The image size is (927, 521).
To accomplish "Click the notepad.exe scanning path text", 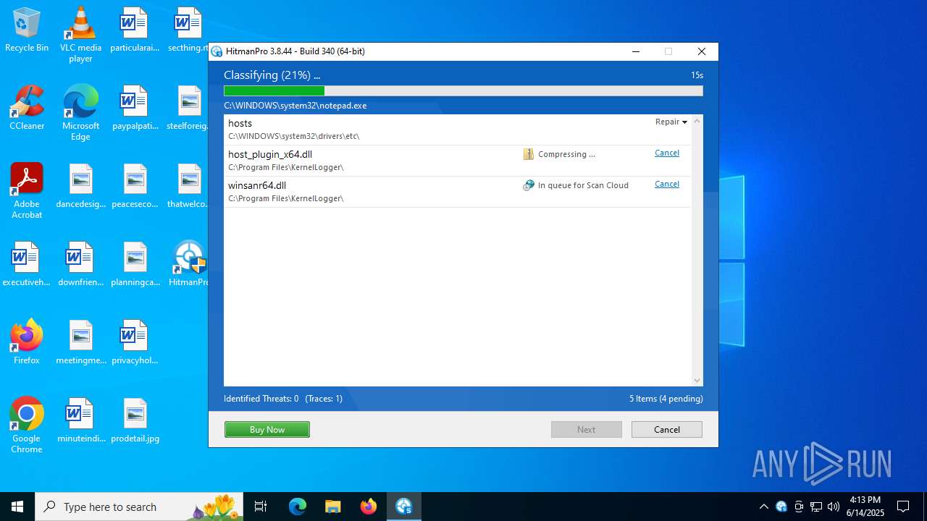I will [x=295, y=106].
